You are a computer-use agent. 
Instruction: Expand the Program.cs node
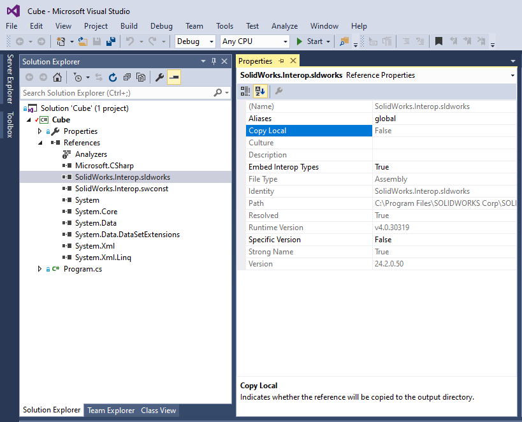(x=40, y=269)
